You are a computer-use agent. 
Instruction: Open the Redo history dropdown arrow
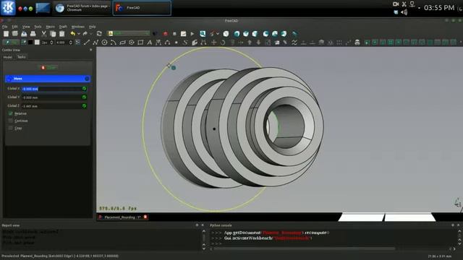[91, 34]
